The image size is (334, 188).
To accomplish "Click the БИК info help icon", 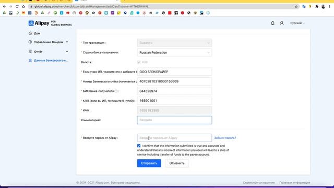I will pos(116,91).
